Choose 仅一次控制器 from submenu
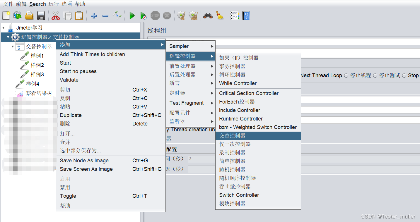Viewport: 420px width, 222px height. [258, 144]
